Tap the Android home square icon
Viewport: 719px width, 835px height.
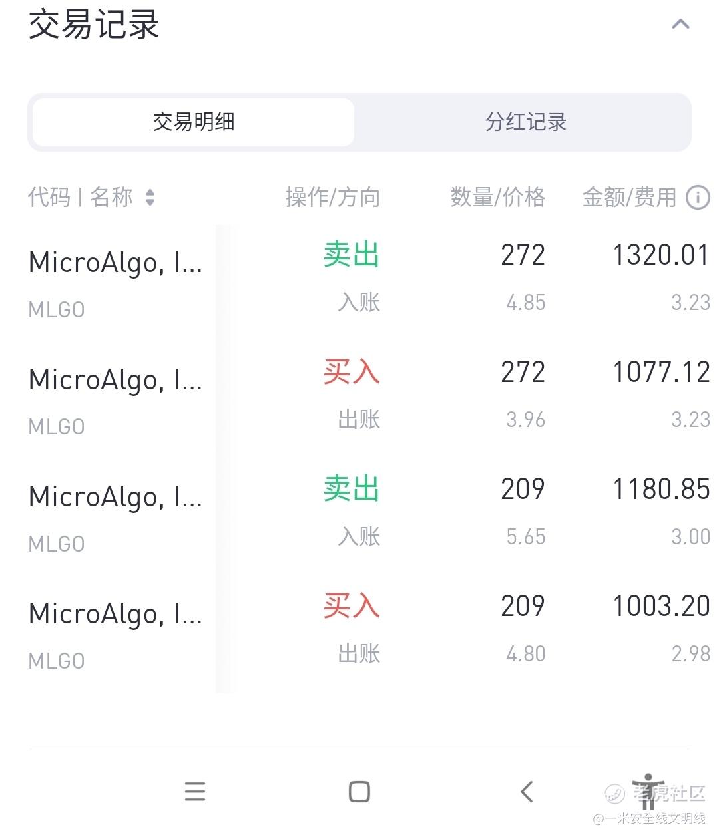359,792
